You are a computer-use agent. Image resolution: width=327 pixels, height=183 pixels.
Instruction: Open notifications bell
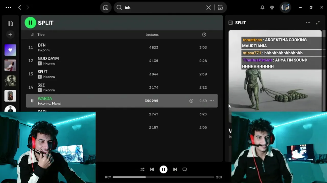pyautogui.click(x=262, y=7)
